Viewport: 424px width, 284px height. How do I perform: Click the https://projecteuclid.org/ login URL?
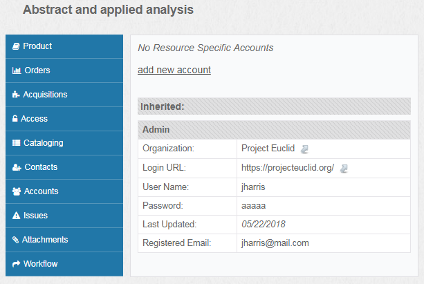pyautogui.click(x=288, y=168)
